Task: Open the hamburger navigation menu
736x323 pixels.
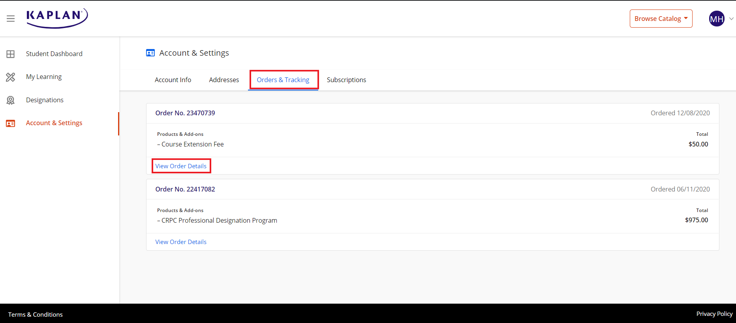Action: click(x=11, y=19)
